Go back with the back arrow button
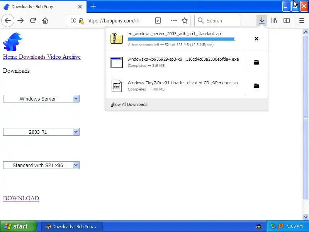The width and height of the screenshot is (309, 232). click(x=8, y=20)
